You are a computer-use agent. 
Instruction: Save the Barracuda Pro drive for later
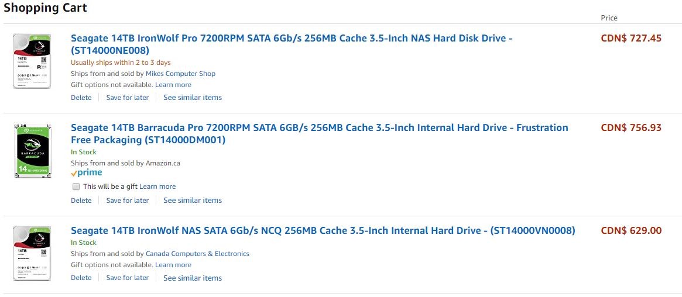click(128, 201)
